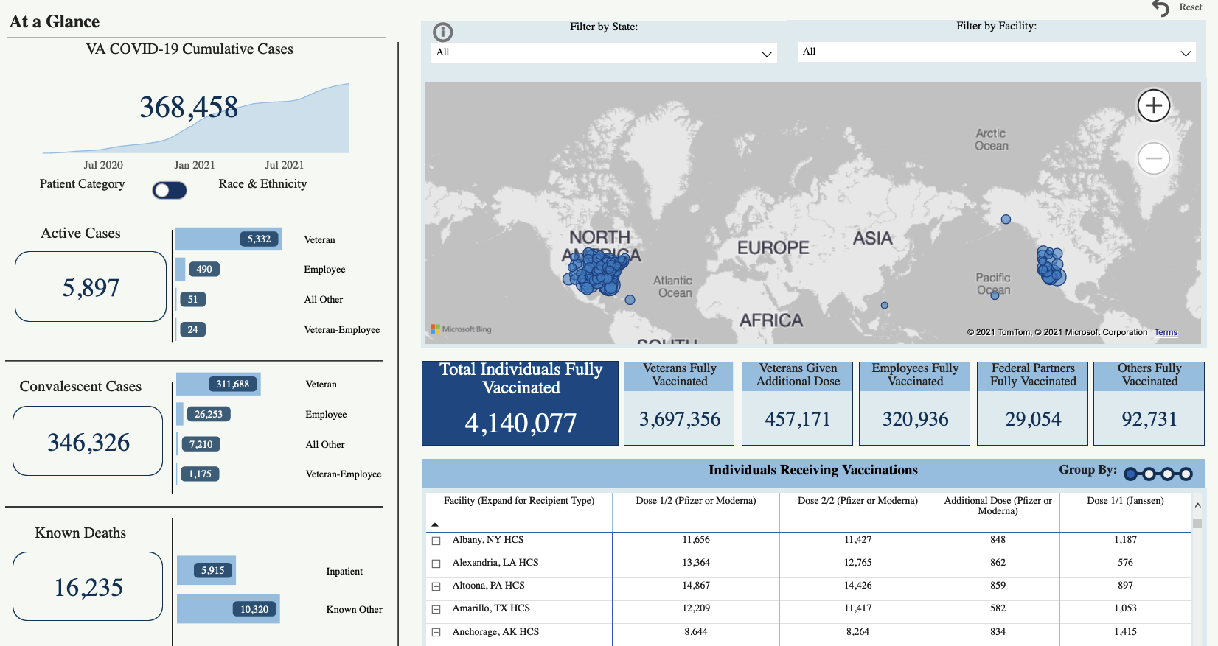Expand the Albany, NY HCS row

coord(436,541)
